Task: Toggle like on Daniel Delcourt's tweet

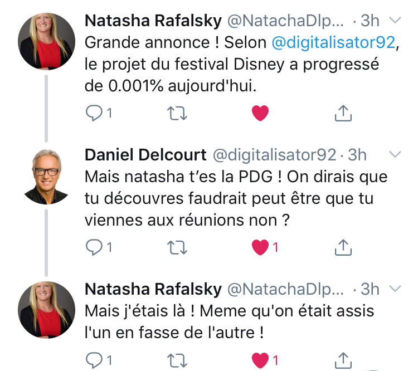Action: click(x=260, y=247)
